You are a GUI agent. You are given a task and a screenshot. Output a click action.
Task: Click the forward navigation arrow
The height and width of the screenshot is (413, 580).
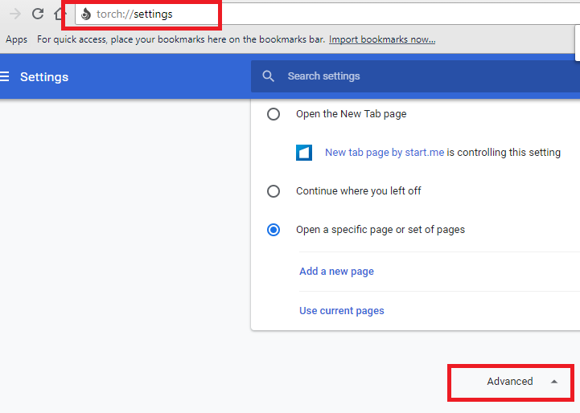tap(15, 14)
